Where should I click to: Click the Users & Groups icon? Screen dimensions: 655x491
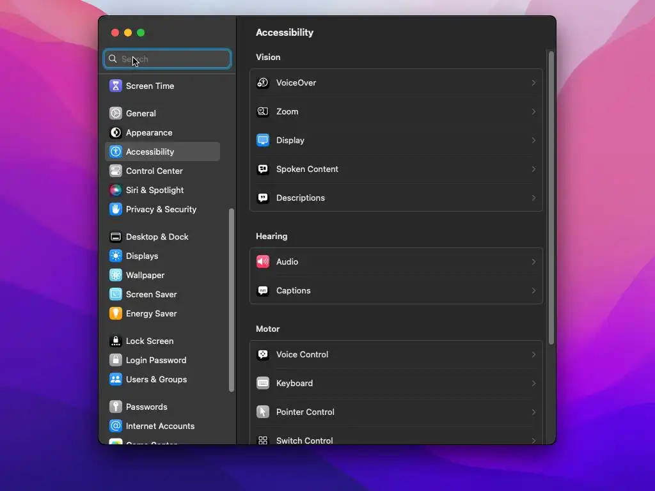[116, 380]
